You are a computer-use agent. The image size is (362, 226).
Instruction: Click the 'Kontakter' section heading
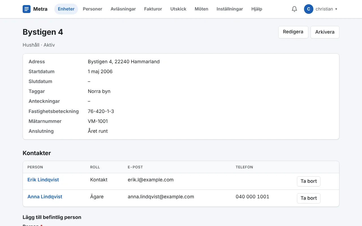(x=37, y=153)
